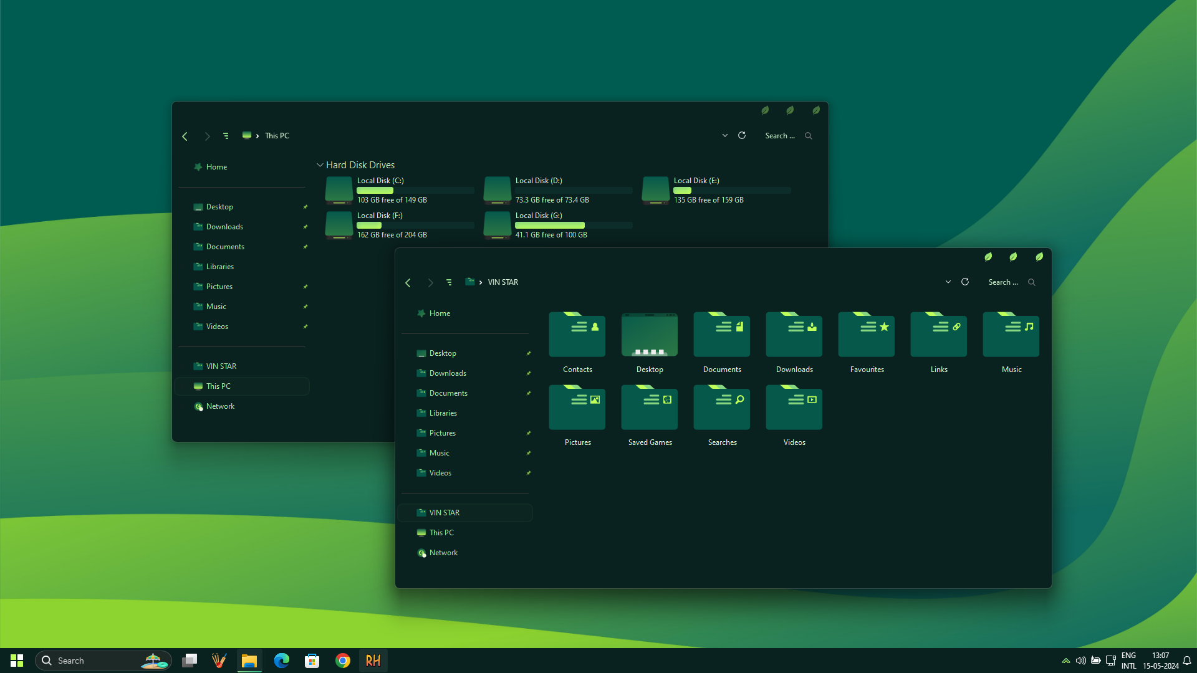
Task: Click the Local Disk (C:) storage usage bar
Action: coord(415,190)
